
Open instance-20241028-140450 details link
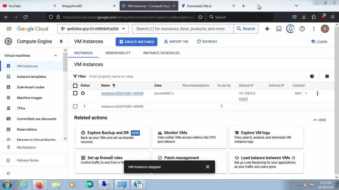point(122,93)
